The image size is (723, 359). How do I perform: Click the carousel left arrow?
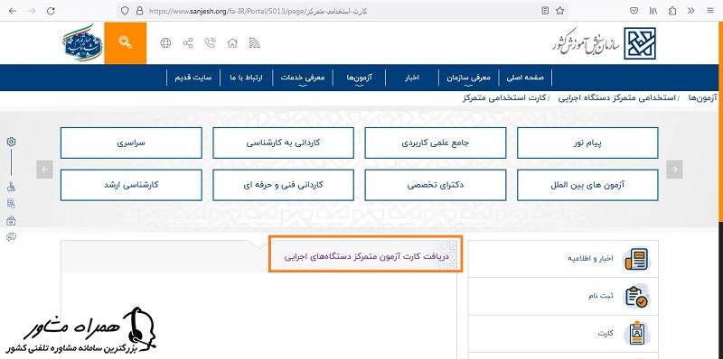tap(44, 170)
